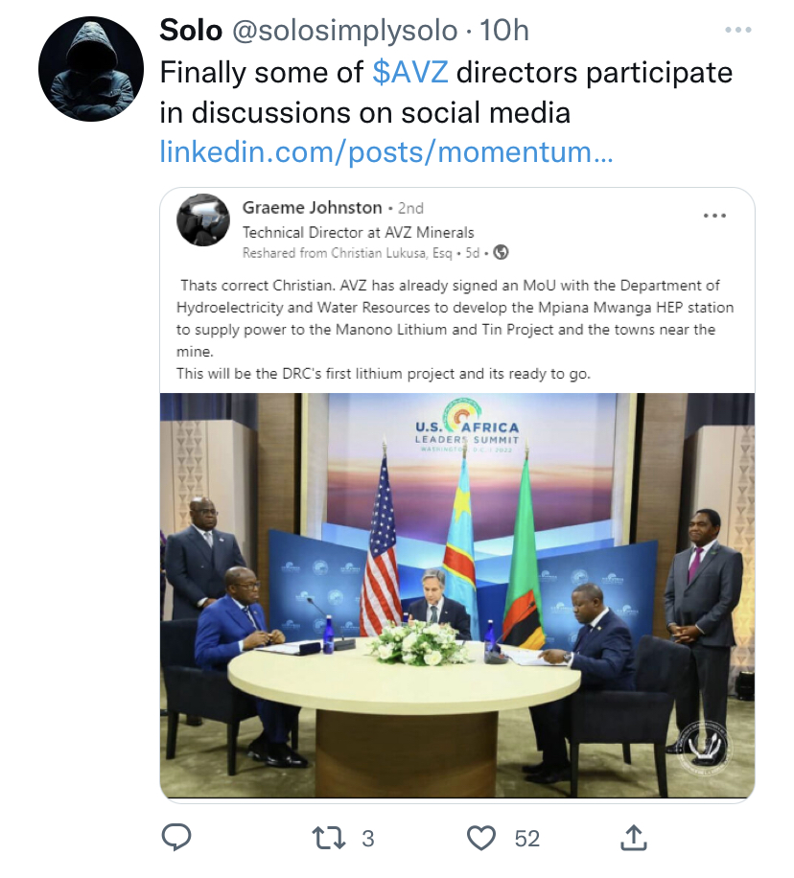Click the globe visibility icon on the LinkedIn post

click(501, 253)
